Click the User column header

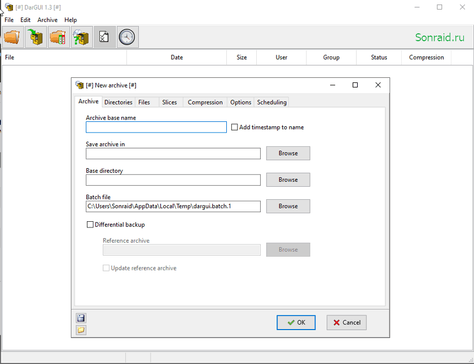pyautogui.click(x=282, y=58)
